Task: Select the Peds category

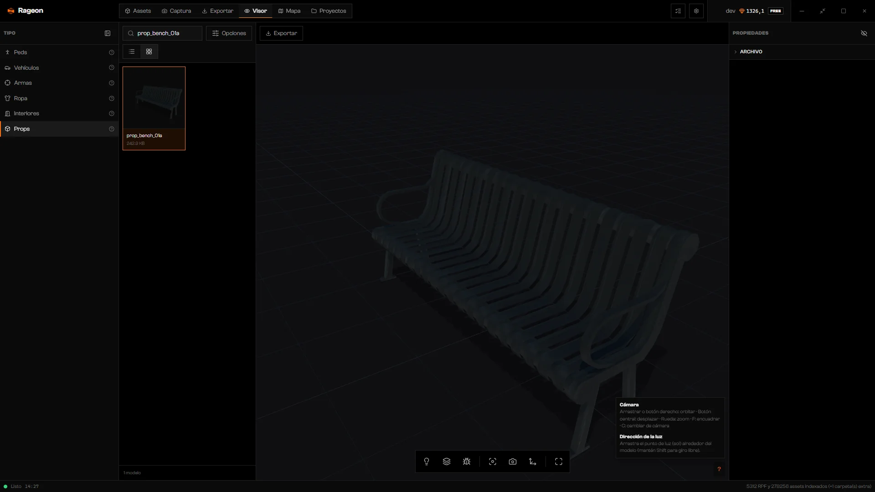Action: click(59, 52)
